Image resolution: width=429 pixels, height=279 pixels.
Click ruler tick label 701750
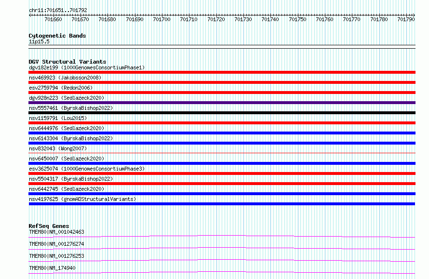click(298, 19)
